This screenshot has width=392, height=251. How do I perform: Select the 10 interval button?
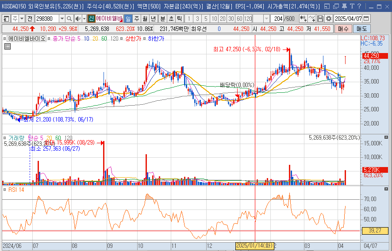(214, 19)
